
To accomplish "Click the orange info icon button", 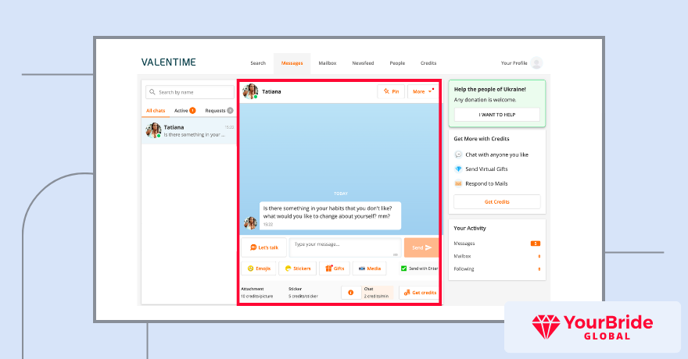I will (x=350, y=293).
